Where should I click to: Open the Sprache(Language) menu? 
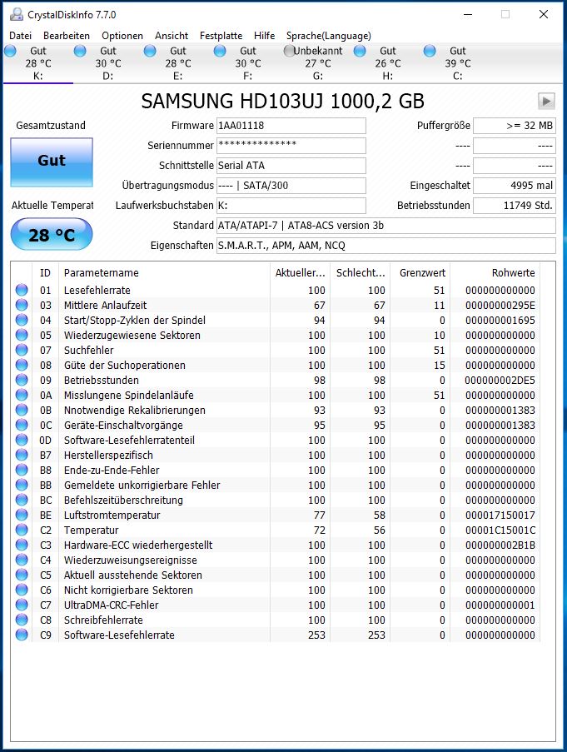tap(328, 36)
